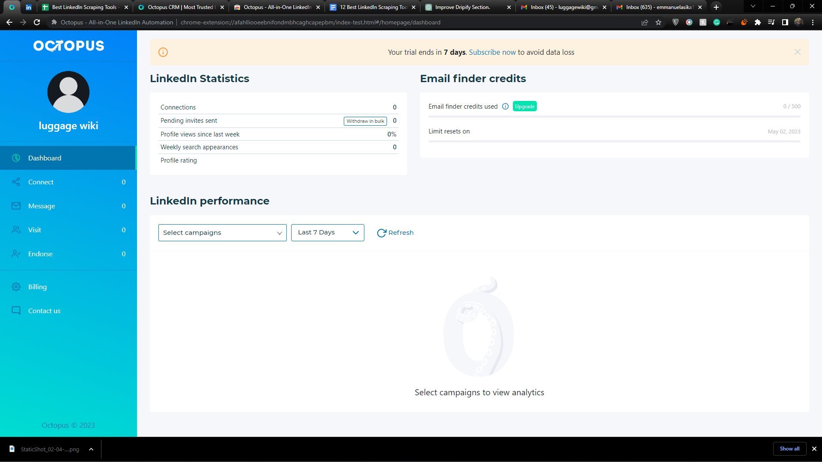Click the Connections statistic row
Image resolution: width=822 pixels, height=462 pixels.
point(278,107)
